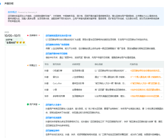Click the green chat bubble icon beside 用户声音
Viewport: 168px width, 139px height.
click(28, 104)
